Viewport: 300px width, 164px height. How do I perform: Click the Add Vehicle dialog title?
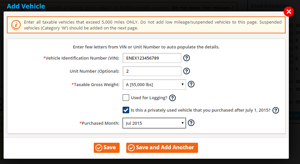point(26,6)
